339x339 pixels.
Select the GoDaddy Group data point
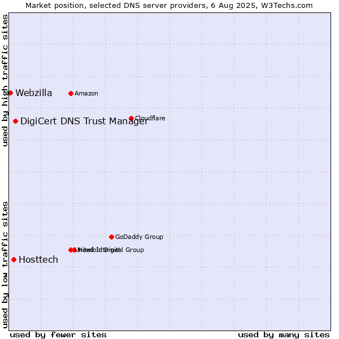coord(111,237)
